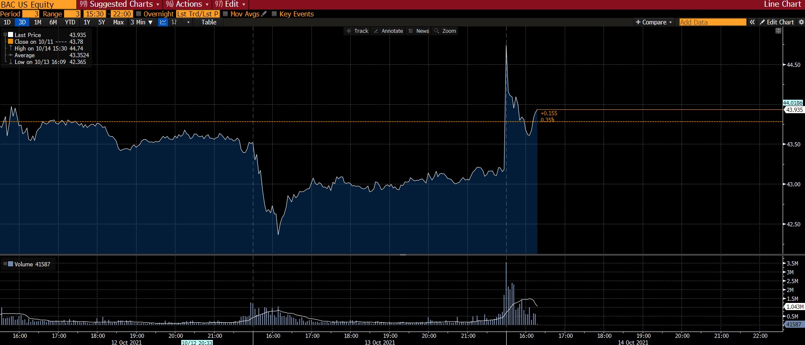
Task: Open the 3 Min interval dropdown
Action: [x=142, y=22]
